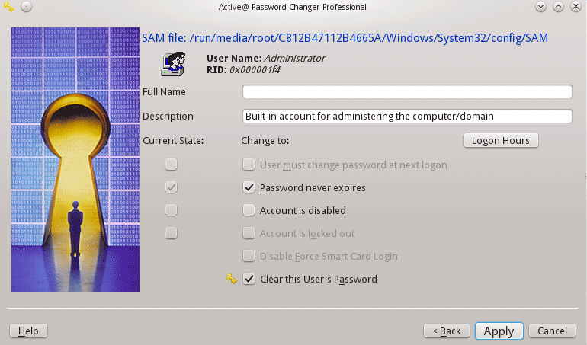Click the 'Current State:' label
Image resolution: width=587 pixels, height=345 pixels.
point(173,141)
